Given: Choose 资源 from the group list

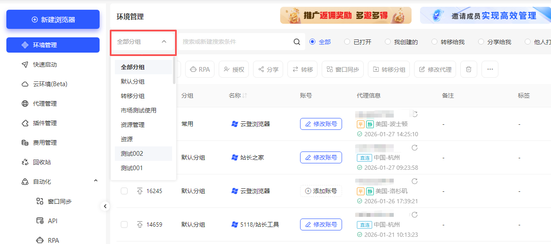Looking at the screenshot, I should 143,139.
